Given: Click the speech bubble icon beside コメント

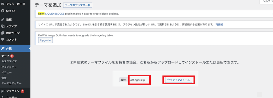Looking at the screenshot, I should (x=3, y=40).
